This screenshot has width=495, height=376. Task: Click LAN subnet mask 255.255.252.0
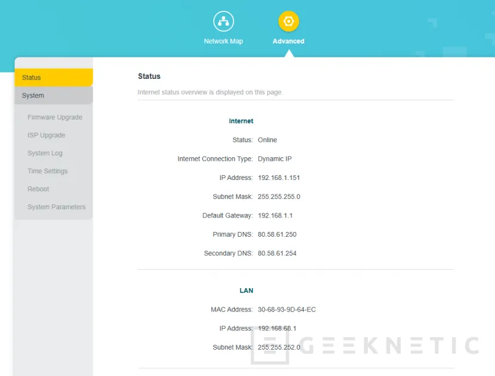point(279,347)
